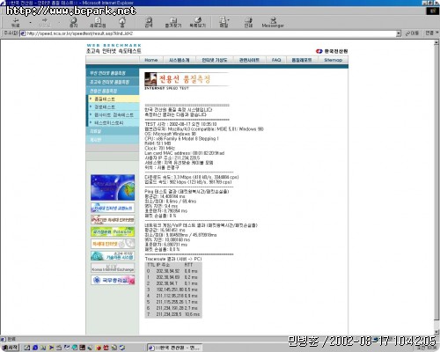The width and height of the screenshot is (440, 352).
Task: Launch Internet Explorer from quick launch
Action: [35, 348]
